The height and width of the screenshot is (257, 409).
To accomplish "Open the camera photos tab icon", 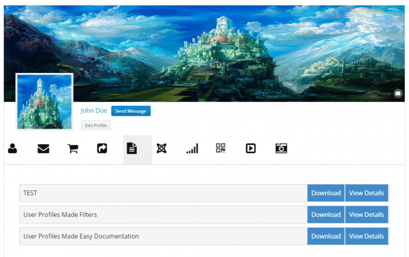I will click(x=281, y=148).
